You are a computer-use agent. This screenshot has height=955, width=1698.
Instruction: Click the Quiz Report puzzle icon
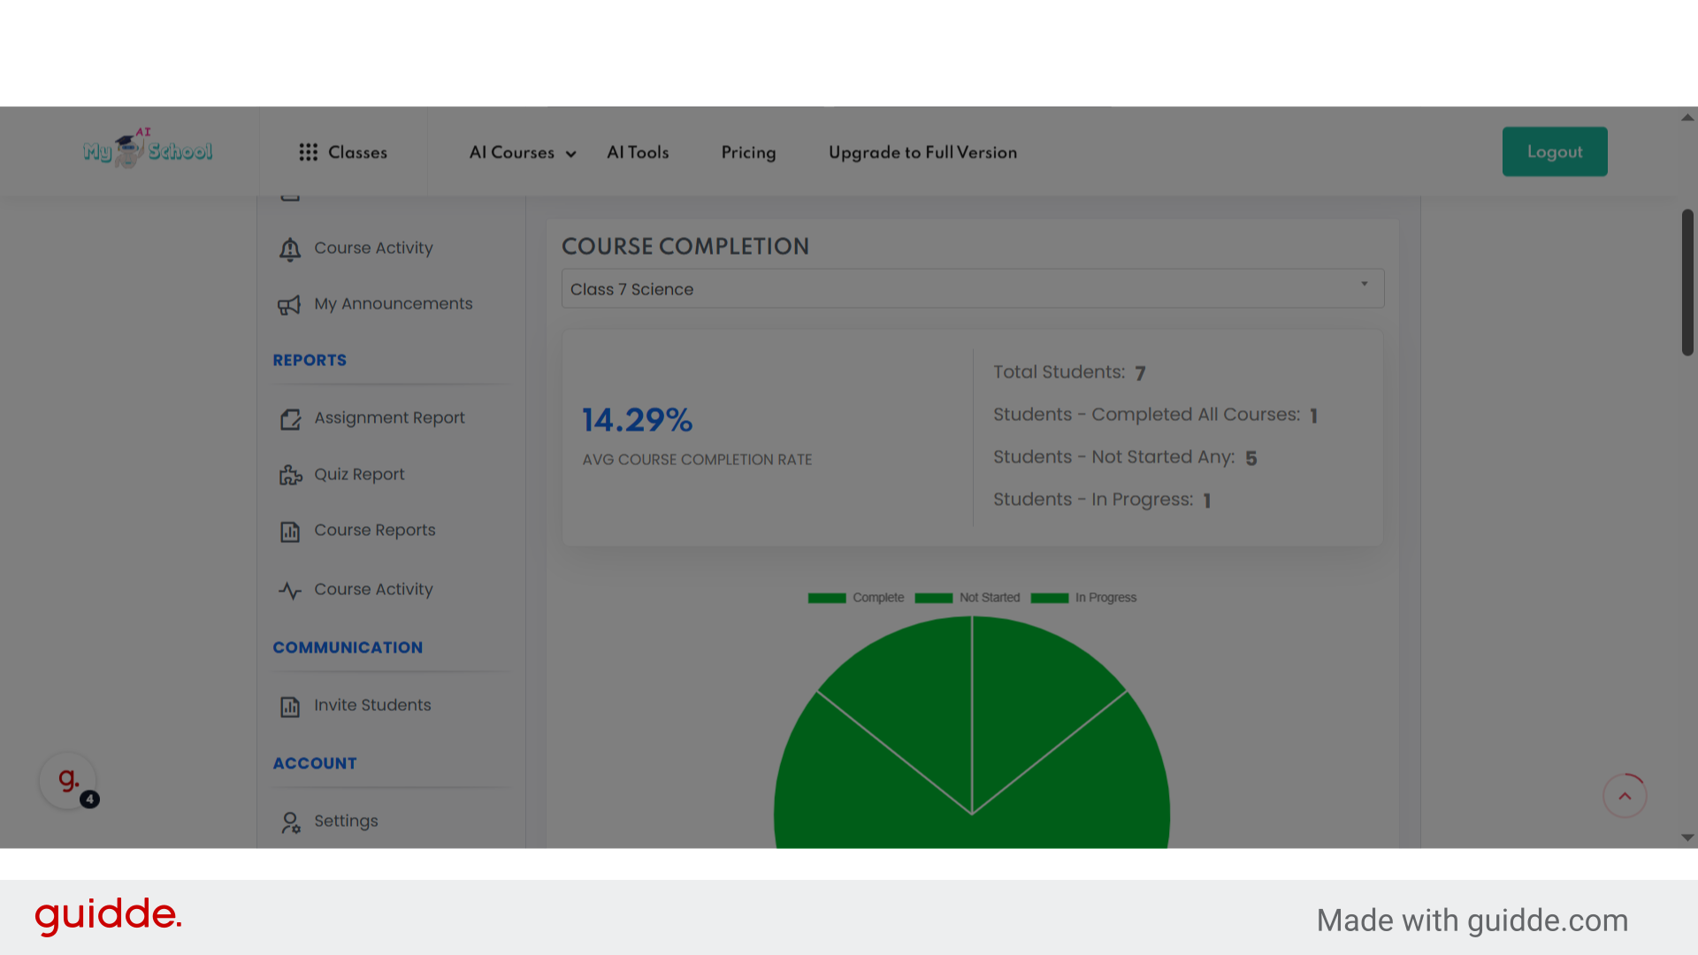point(290,476)
